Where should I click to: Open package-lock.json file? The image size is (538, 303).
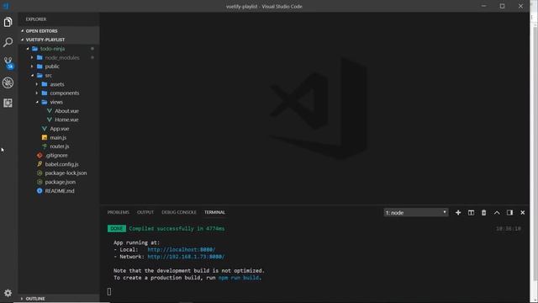66,173
